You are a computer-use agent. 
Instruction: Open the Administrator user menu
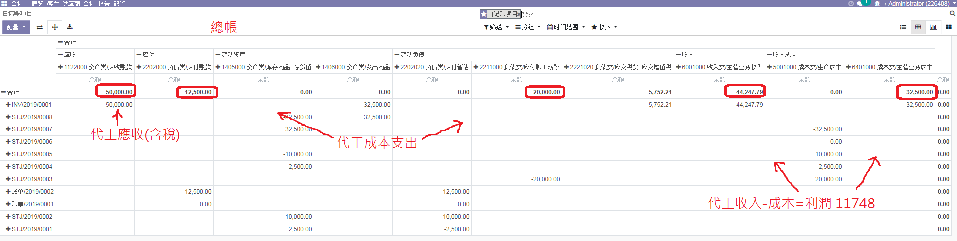[920, 3]
